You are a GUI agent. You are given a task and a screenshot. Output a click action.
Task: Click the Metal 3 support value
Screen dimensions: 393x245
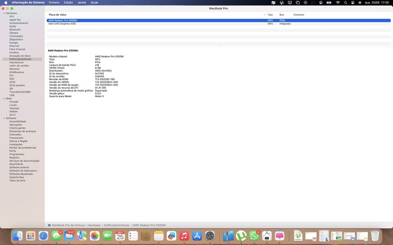99,96
